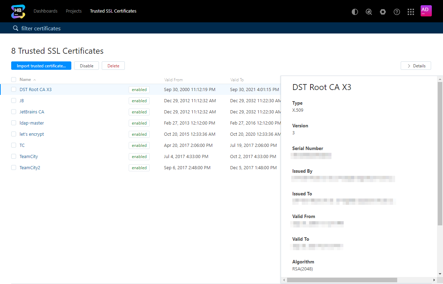Tick the checkbox for JetBrains CA

point(14,112)
